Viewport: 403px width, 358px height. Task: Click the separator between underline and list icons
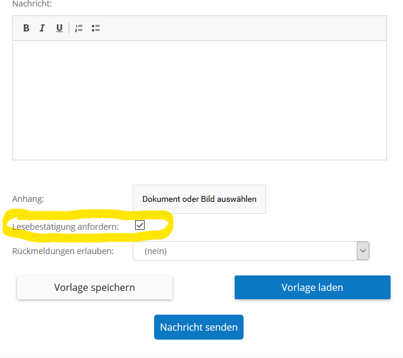(x=69, y=28)
